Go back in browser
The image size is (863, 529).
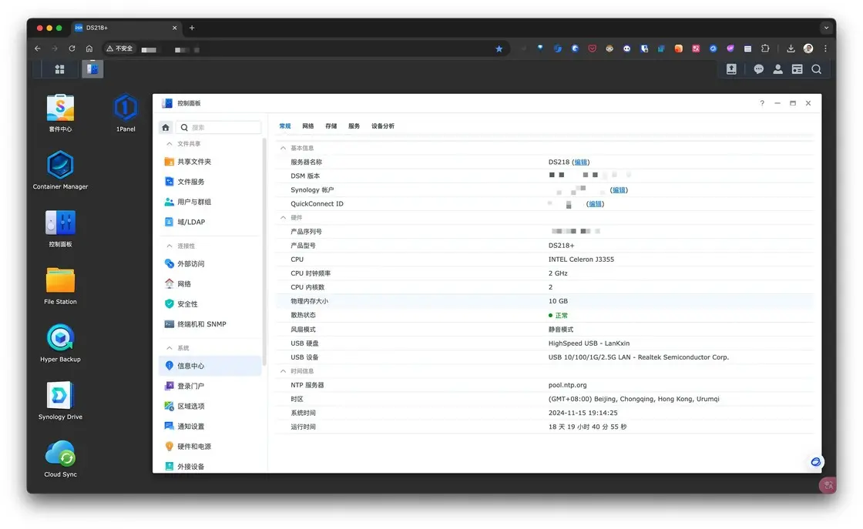38,49
